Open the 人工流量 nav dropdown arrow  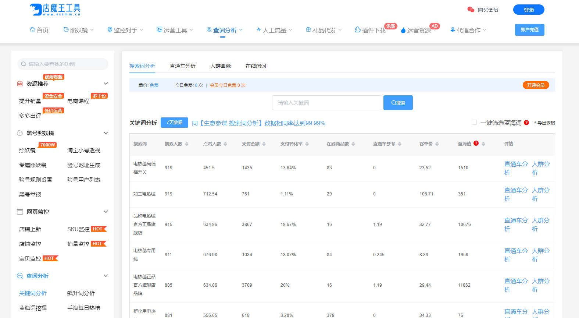coord(290,30)
